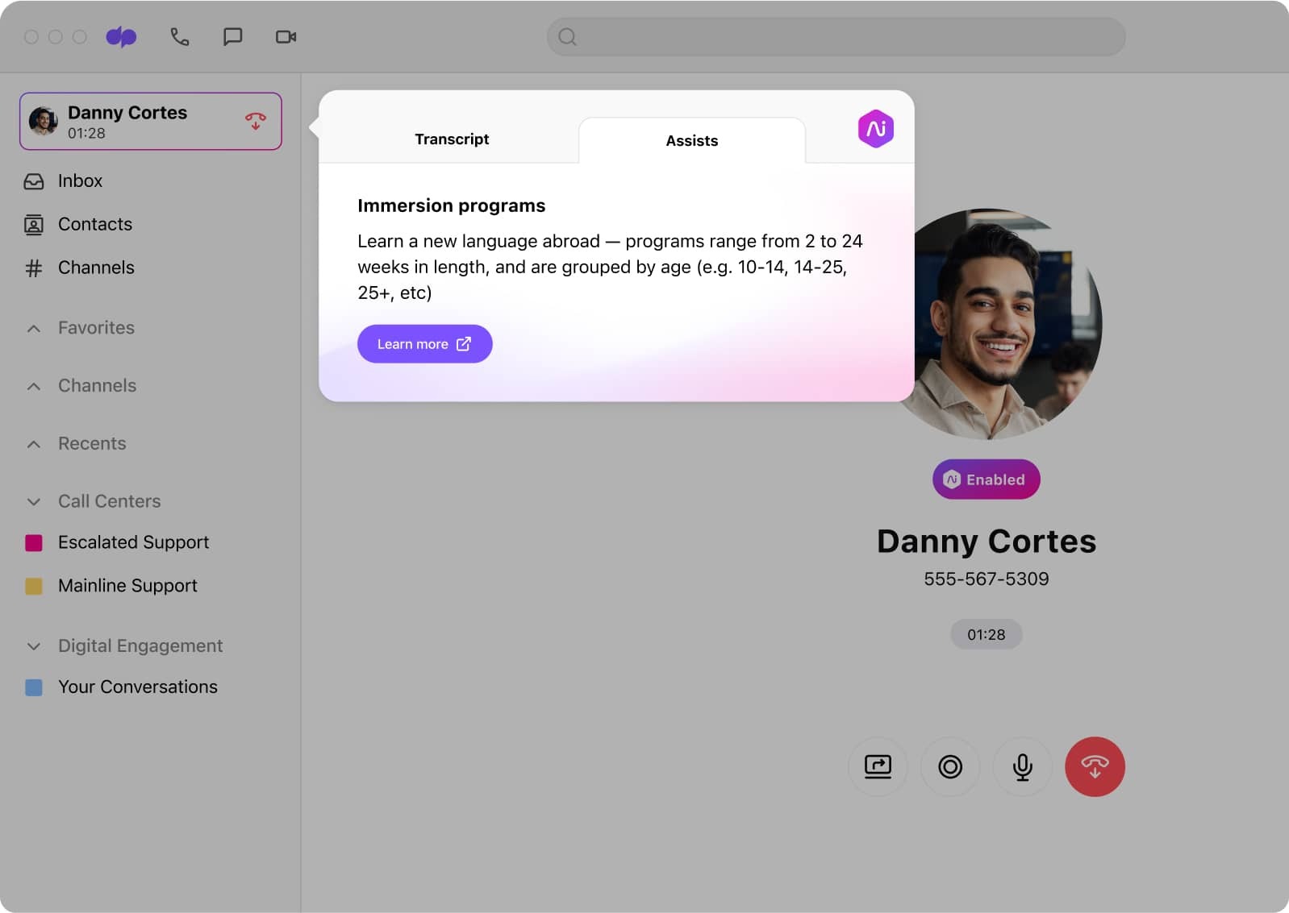End call with red hang-up button
Viewport: 1289px width, 913px height.
click(x=1095, y=766)
